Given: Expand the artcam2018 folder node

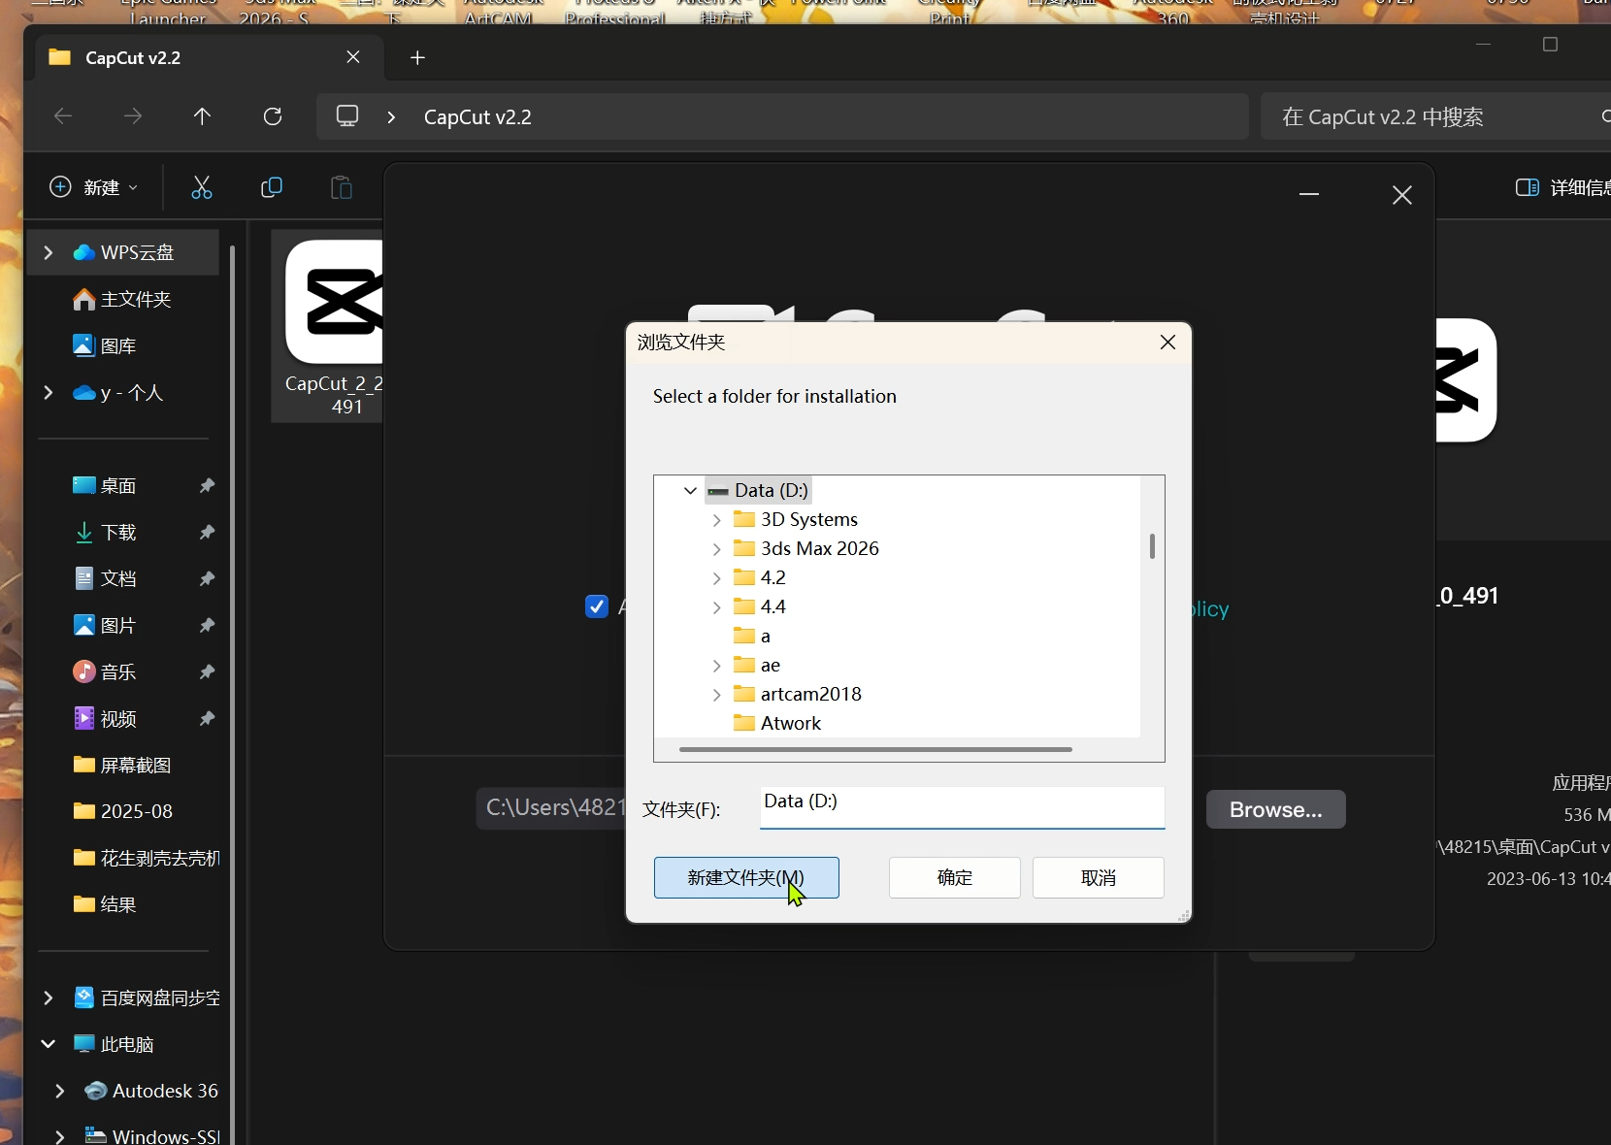Looking at the screenshot, I should pyautogui.click(x=716, y=694).
